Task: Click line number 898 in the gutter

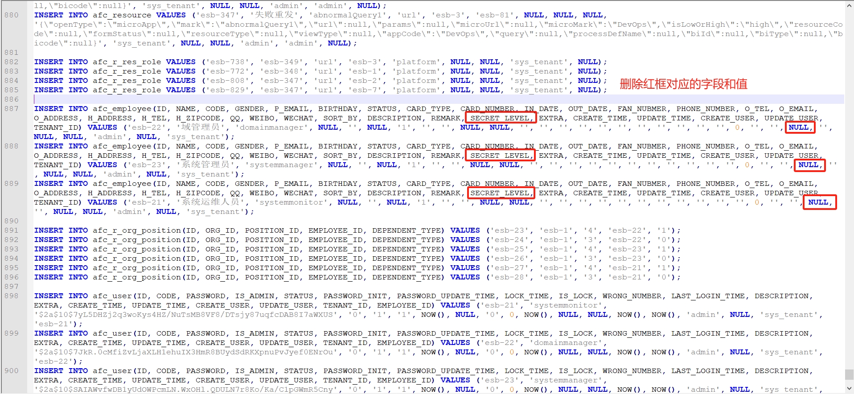Action: click(12, 296)
